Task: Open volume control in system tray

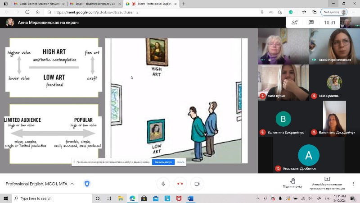Action: tap(310, 198)
